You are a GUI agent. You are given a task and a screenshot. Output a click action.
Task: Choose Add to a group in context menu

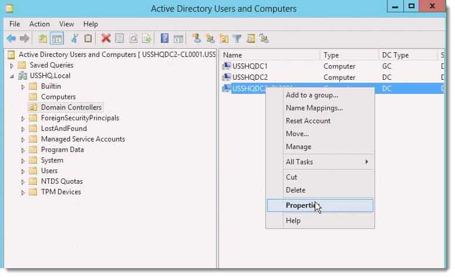320,95
